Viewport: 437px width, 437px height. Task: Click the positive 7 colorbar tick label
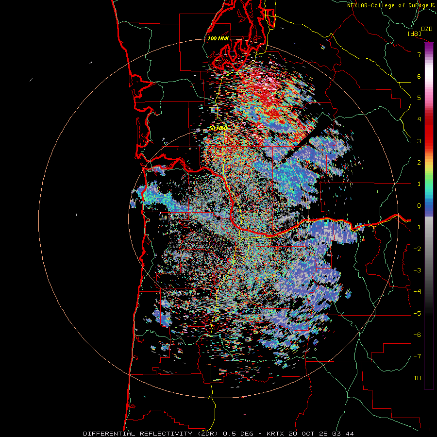[x=419, y=54]
